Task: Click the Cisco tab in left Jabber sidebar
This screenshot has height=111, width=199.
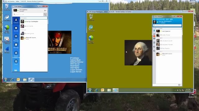Action: [16, 62]
